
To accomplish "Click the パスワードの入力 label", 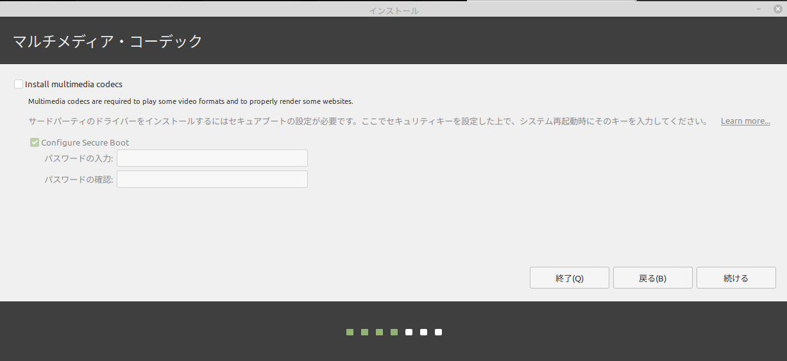I will pos(79,158).
